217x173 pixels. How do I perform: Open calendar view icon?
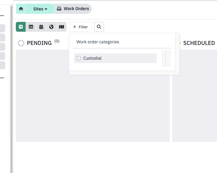click(41, 27)
